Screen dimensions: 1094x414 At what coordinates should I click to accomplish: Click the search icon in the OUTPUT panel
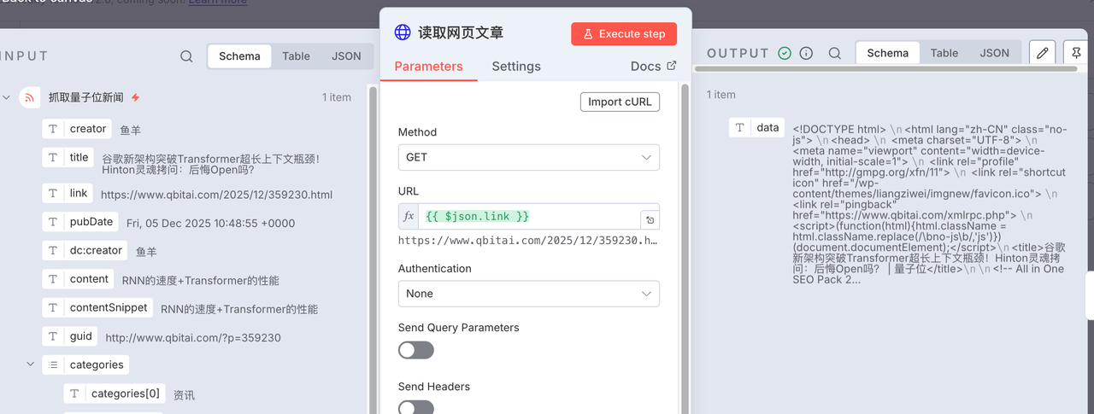coord(835,53)
